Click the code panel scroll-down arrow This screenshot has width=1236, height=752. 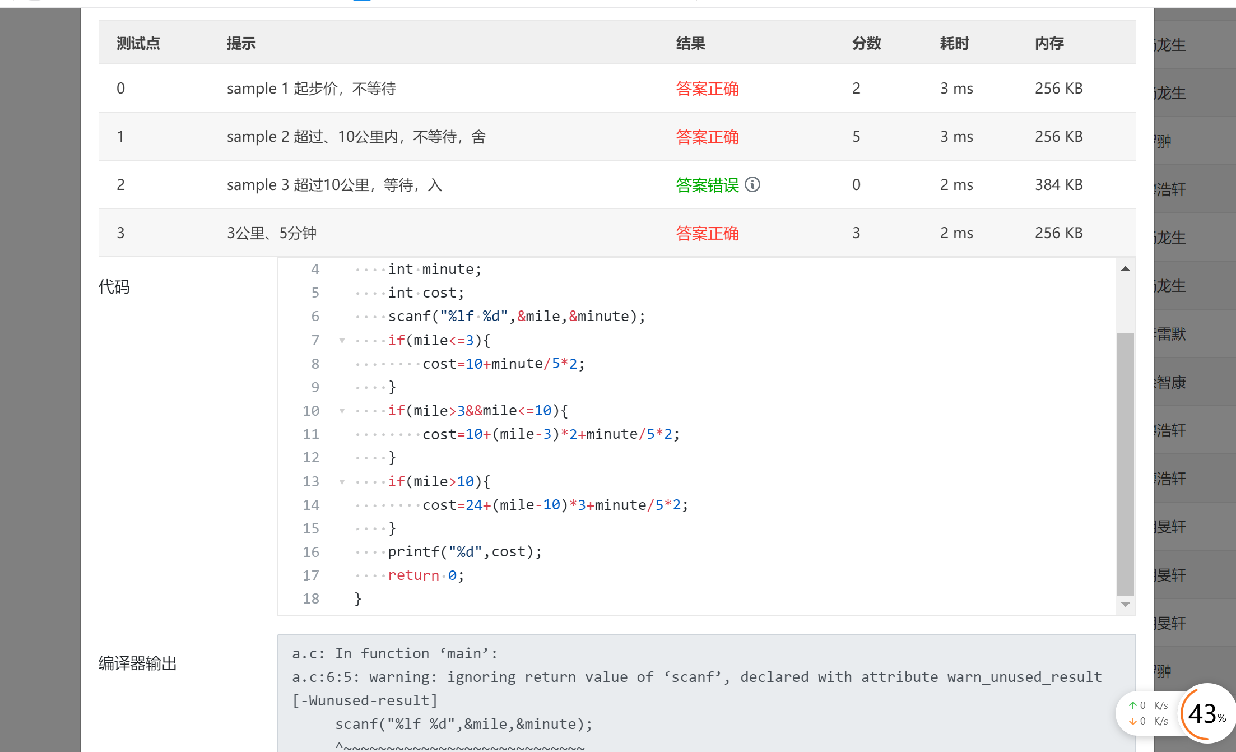(x=1125, y=605)
